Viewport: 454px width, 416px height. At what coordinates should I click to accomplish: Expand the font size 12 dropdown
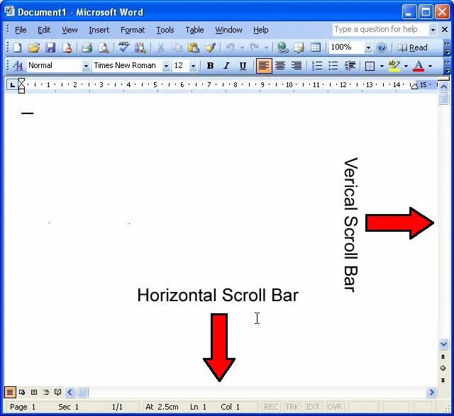193,66
